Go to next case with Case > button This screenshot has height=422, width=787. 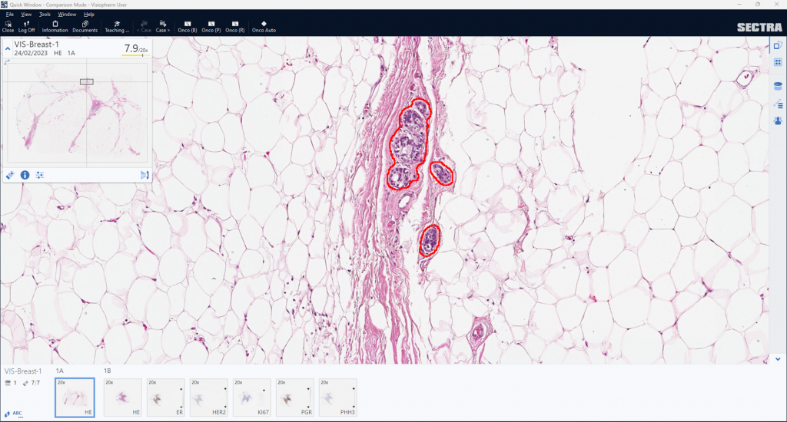pos(162,26)
